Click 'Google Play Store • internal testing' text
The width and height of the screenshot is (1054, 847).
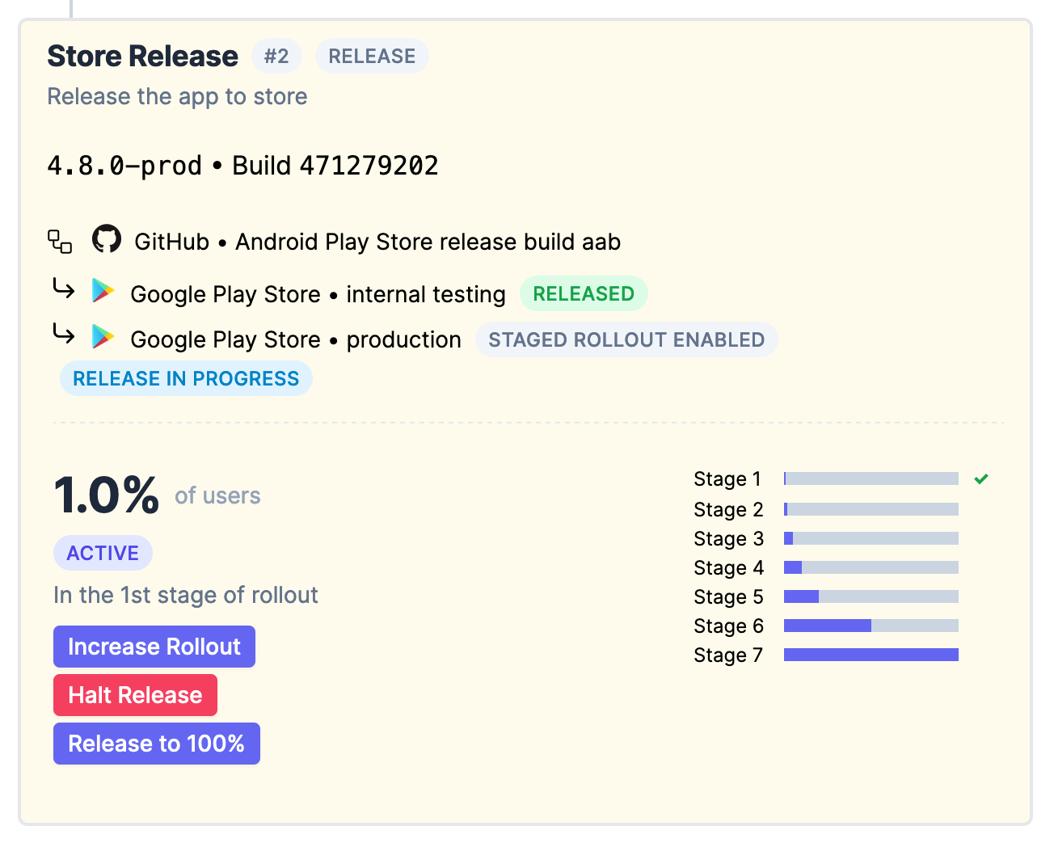click(x=318, y=294)
